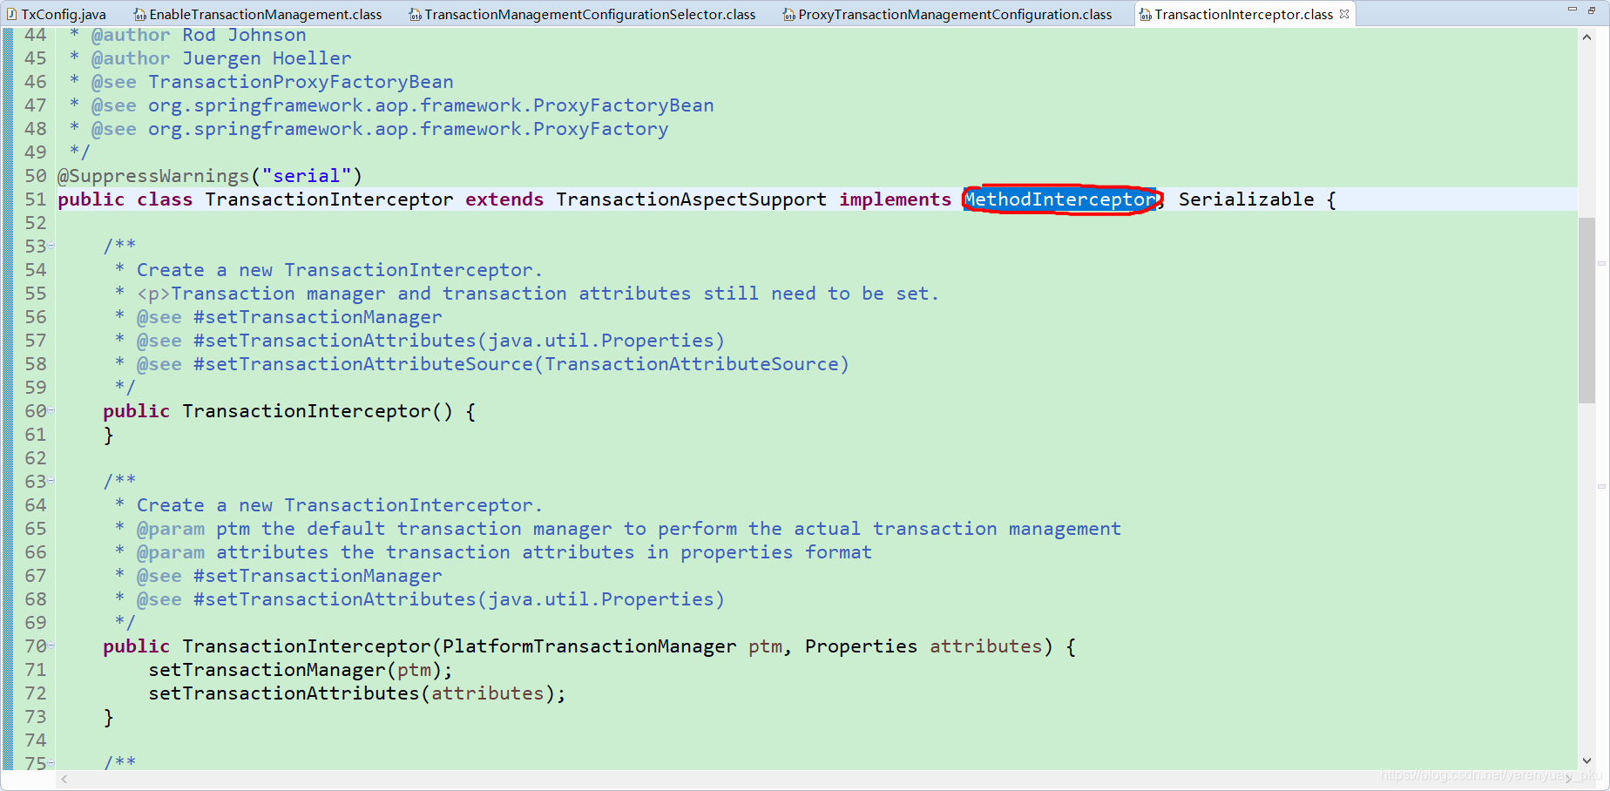
Task: Click the vertical scrollbar up arrow
Action: point(1586,37)
